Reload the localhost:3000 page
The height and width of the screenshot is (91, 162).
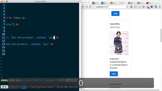coord(90,7)
